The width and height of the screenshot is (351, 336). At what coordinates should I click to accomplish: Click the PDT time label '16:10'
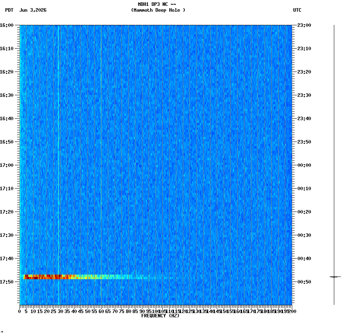pyautogui.click(x=7, y=49)
